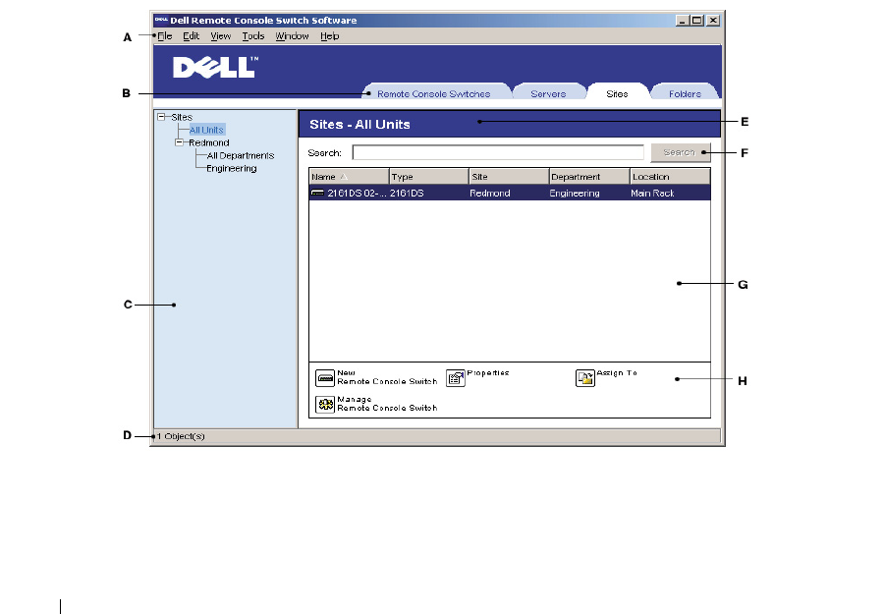Sort by the Type column header
Viewport: 884px width, 614px height.
pos(429,177)
